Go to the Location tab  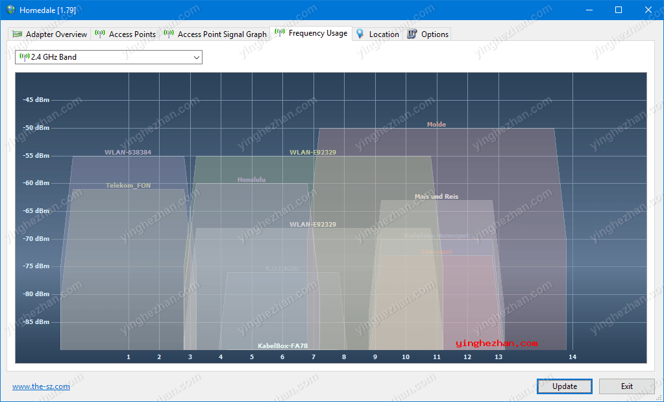tap(384, 34)
